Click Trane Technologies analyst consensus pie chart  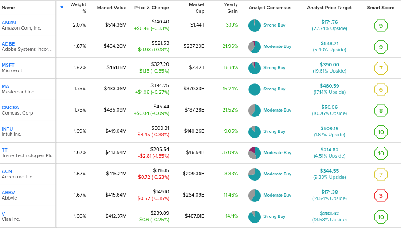255,153
